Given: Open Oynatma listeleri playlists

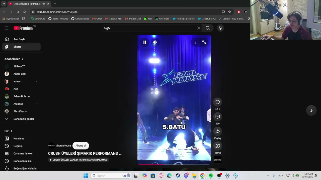Looking at the screenshot, I should 21,153.
